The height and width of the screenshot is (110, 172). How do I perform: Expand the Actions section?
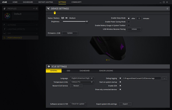20,25
